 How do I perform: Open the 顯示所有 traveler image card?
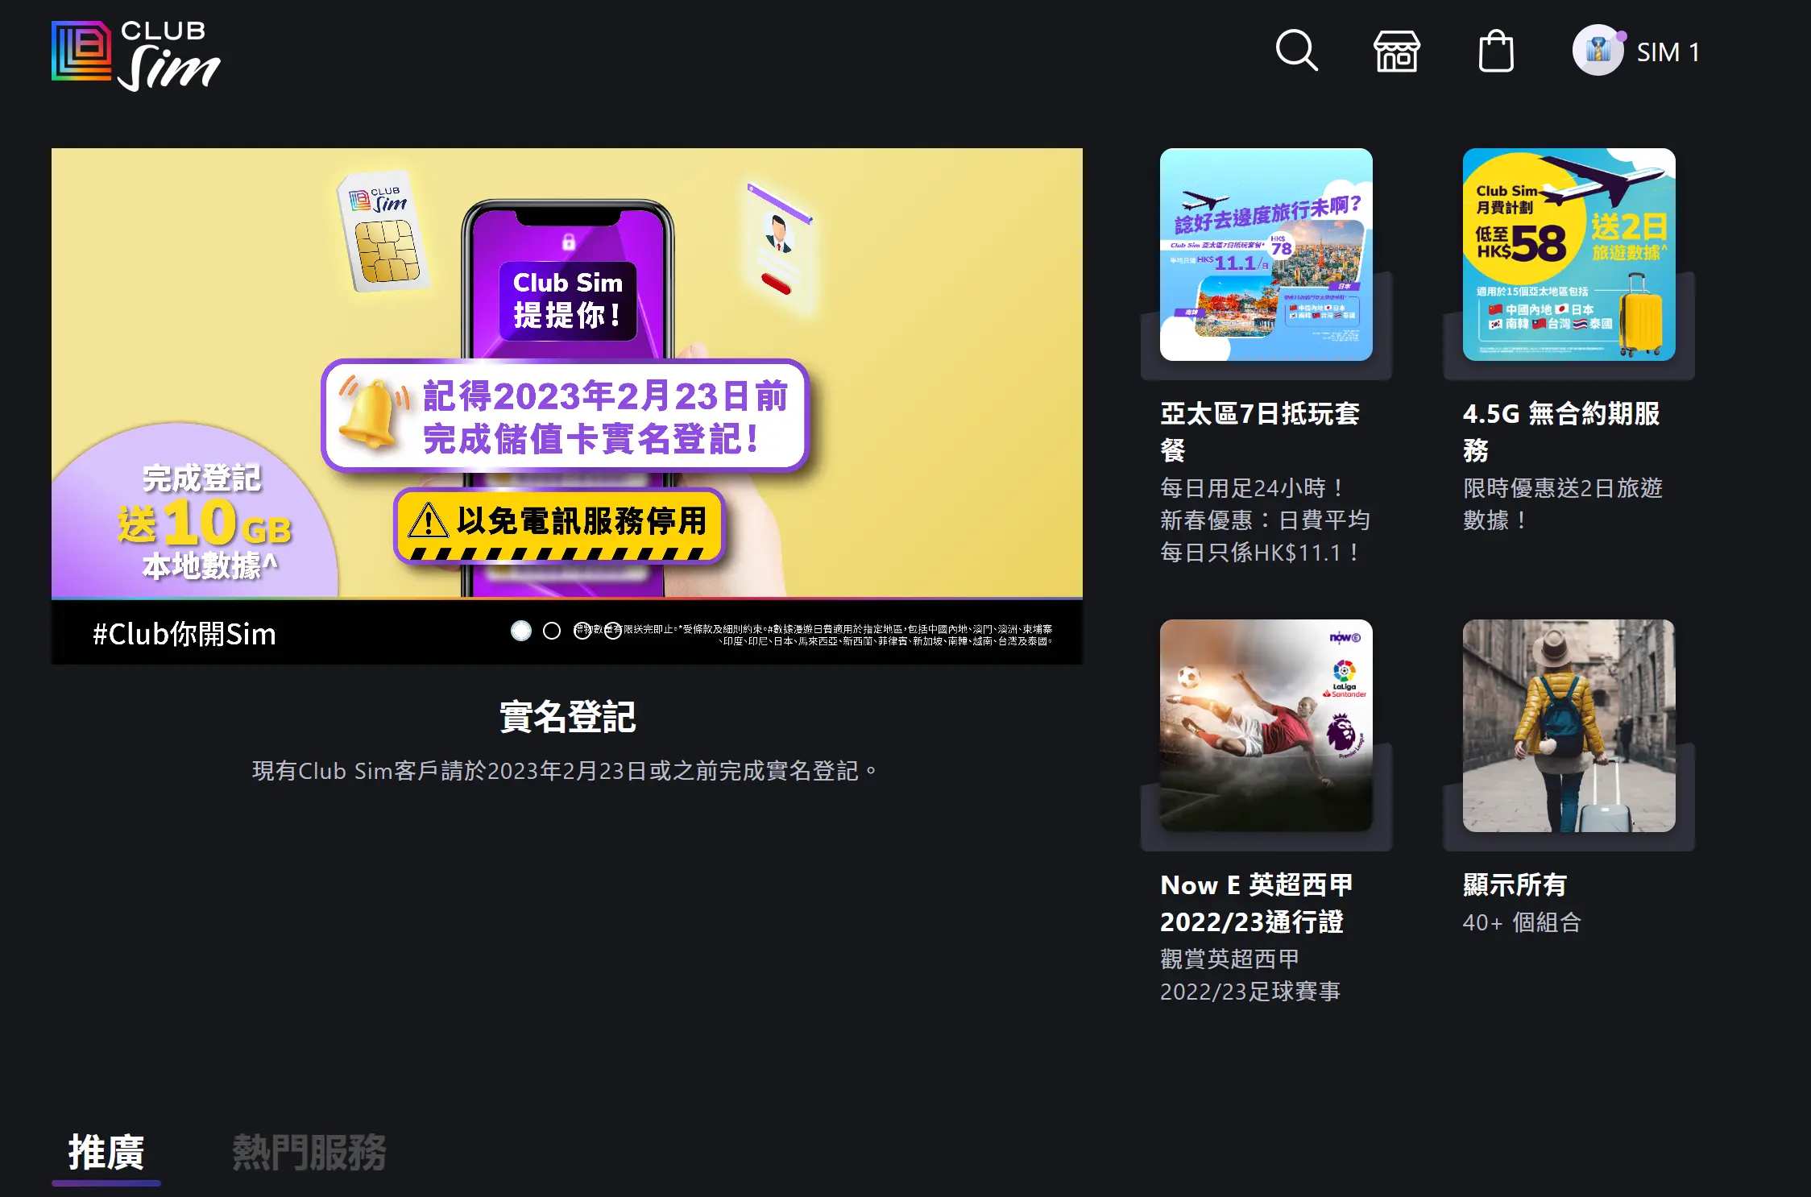point(1567,729)
